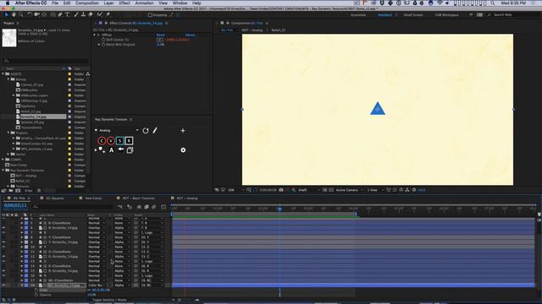Toggle Blend With Original stopwatch
This screenshot has width=542, height=304.
coord(103,45)
